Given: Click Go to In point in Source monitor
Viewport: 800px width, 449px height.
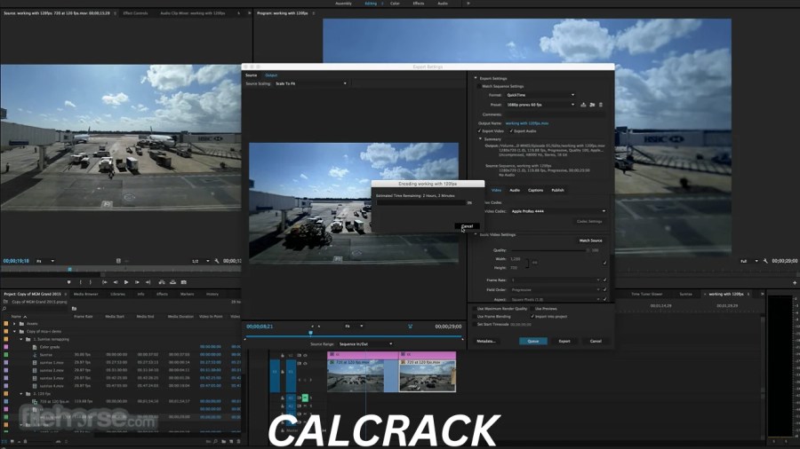Looking at the screenshot, I should (x=104, y=282).
